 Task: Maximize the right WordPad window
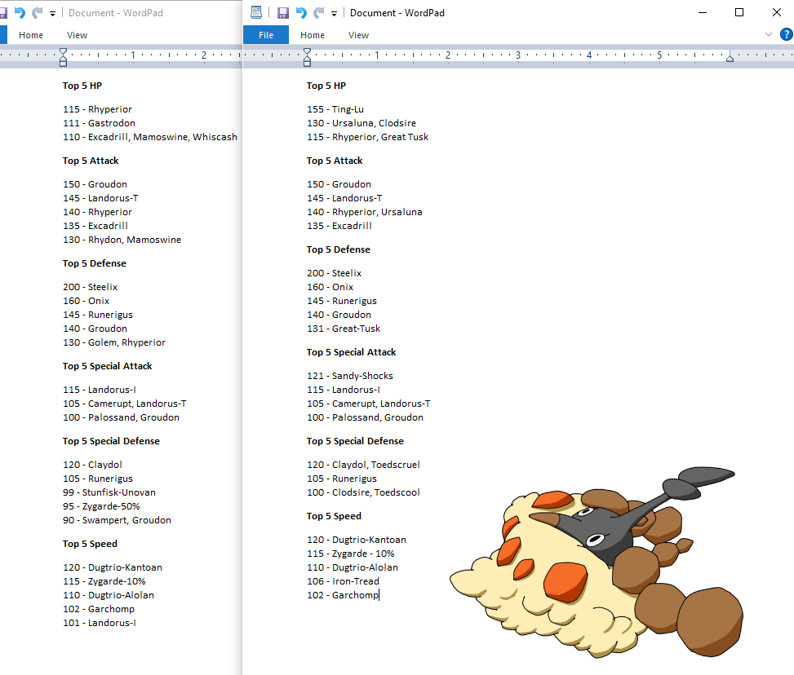tap(739, 12)
